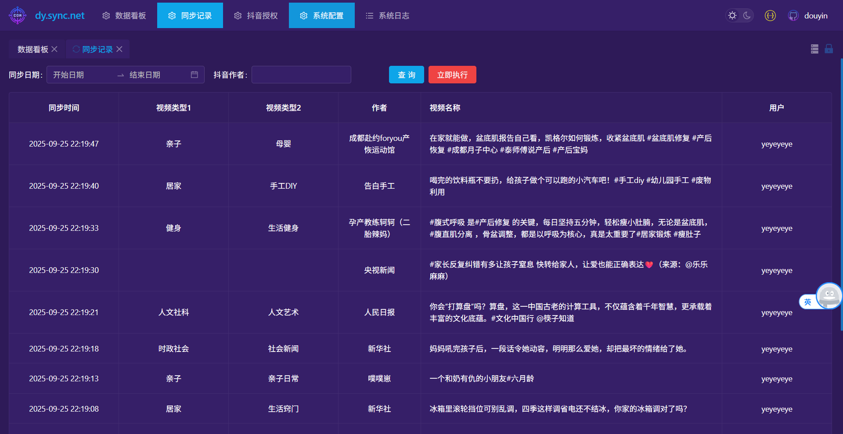Select the 生活健身 type cell

[283, 228]
